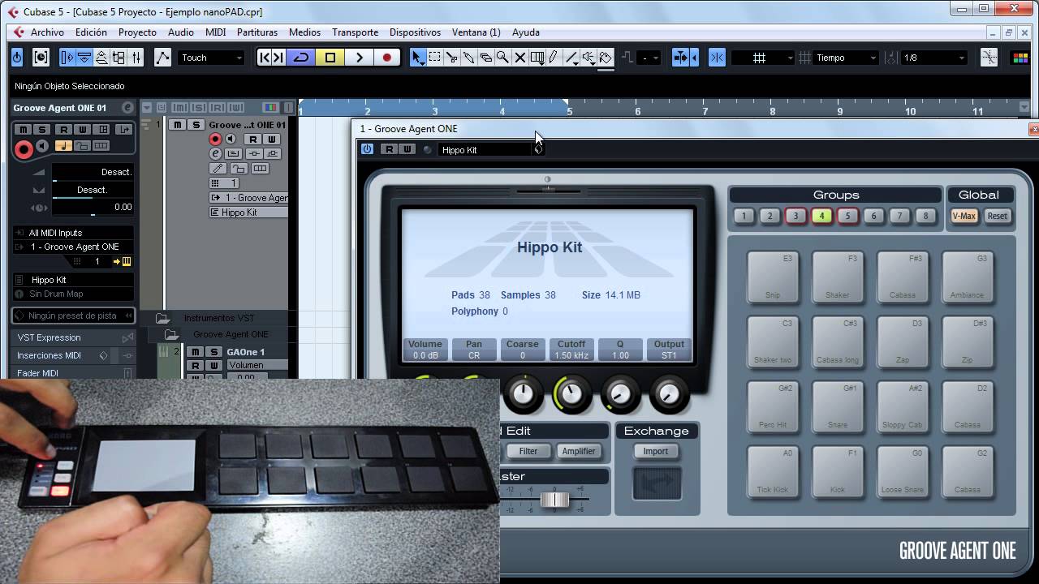Image resolution: width=1039 pixels, height=584 pixels.
Task: Select group 4 in Groove Agent
Action: 821,216
